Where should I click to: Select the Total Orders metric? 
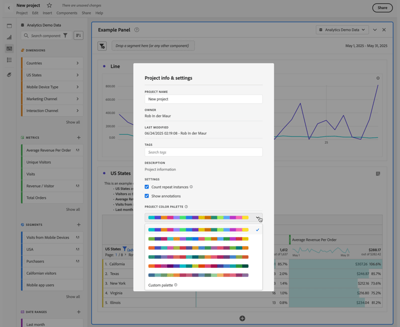point(52,198)
